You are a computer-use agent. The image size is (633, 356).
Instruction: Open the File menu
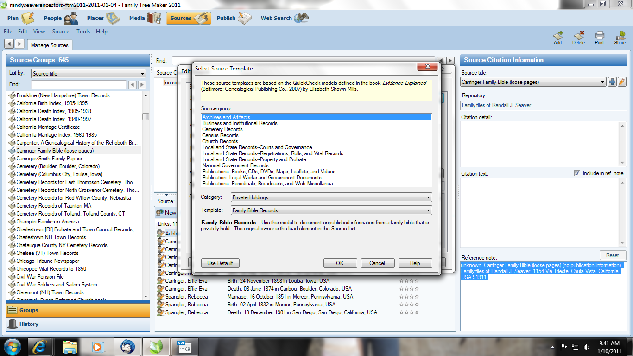pos(8,32)
